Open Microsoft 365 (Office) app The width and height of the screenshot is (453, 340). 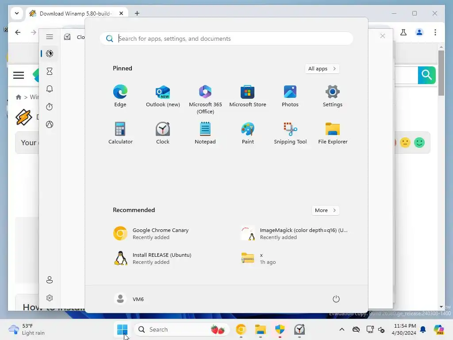[205, 100]
